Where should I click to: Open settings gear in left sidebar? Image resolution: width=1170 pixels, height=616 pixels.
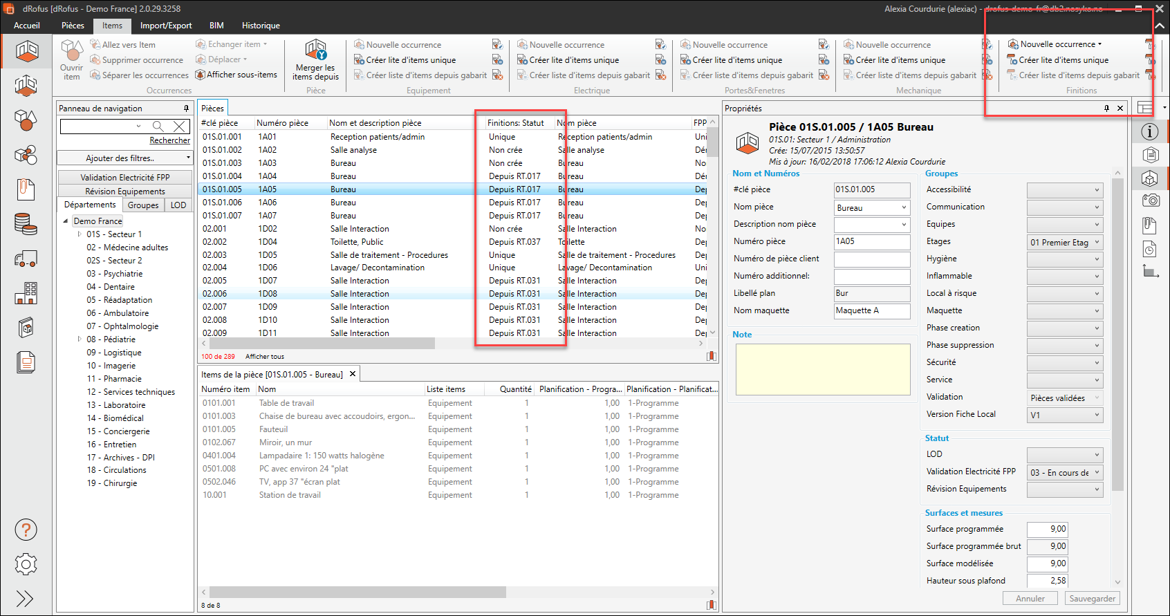(26, 564)
